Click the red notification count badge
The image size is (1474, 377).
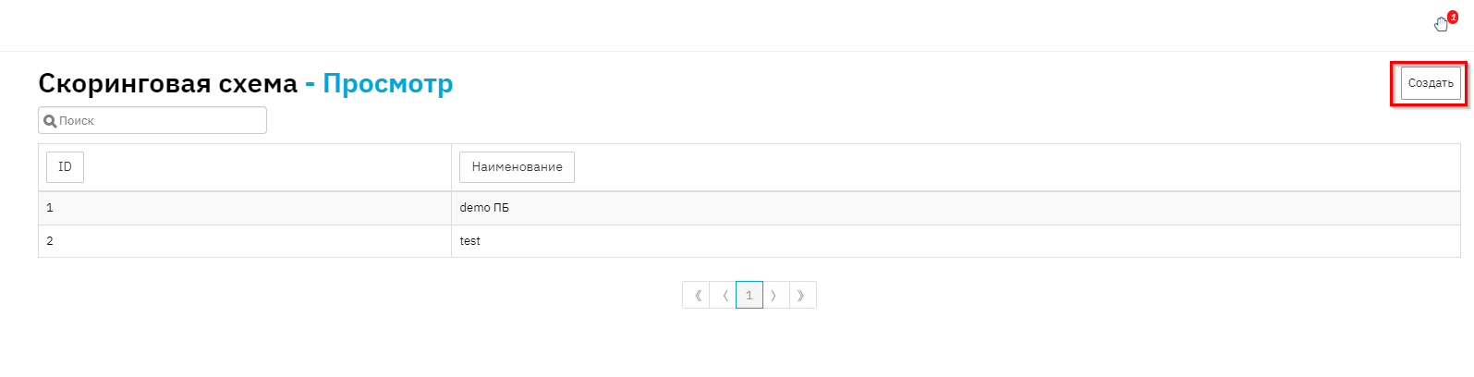tap(1453, 17)
